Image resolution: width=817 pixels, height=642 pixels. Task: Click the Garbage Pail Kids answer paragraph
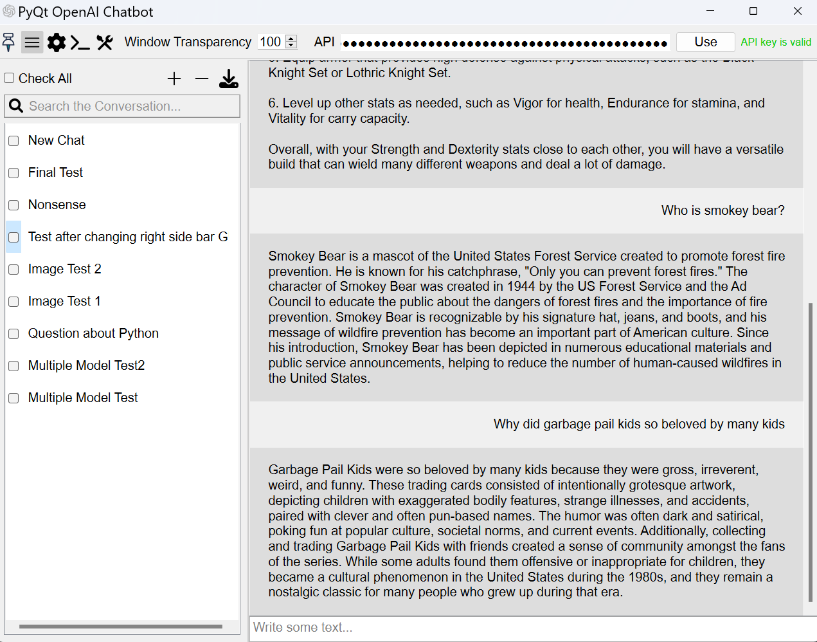[526, 531]
